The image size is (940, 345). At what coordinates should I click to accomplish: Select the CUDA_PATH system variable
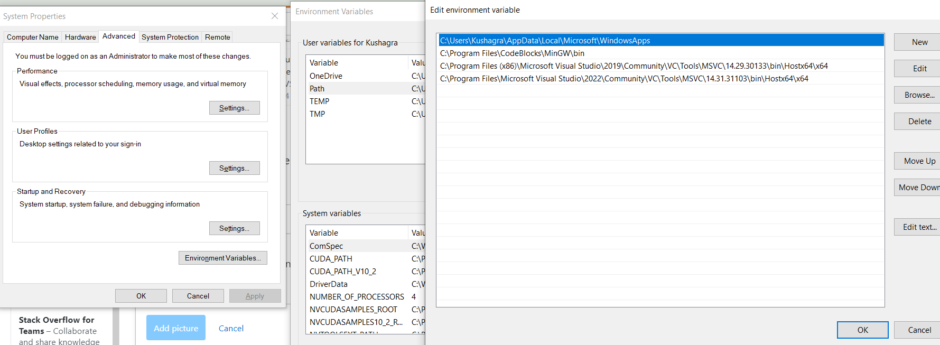coord(366,259)
